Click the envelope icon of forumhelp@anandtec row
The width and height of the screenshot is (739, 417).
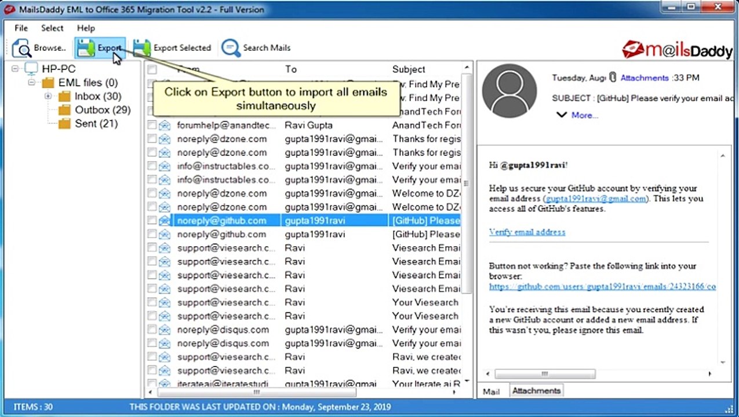click(165, 125)
